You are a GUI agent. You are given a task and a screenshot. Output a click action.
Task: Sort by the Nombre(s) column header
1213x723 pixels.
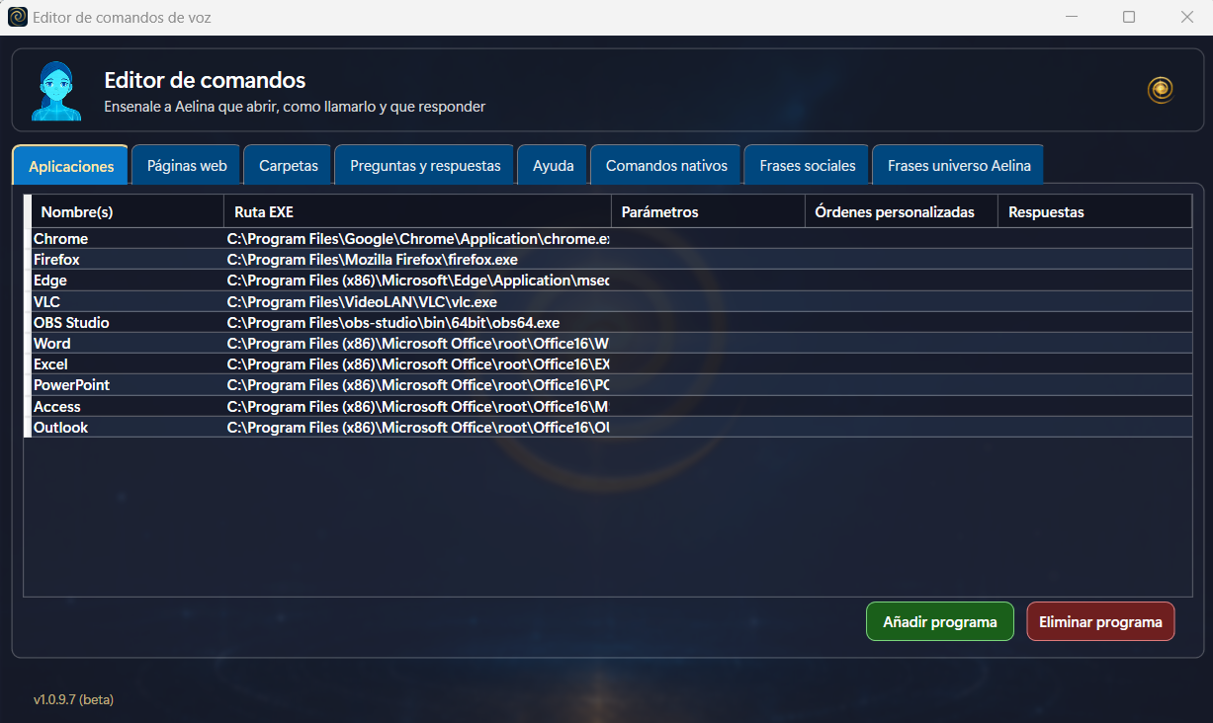tap(128, 212)
